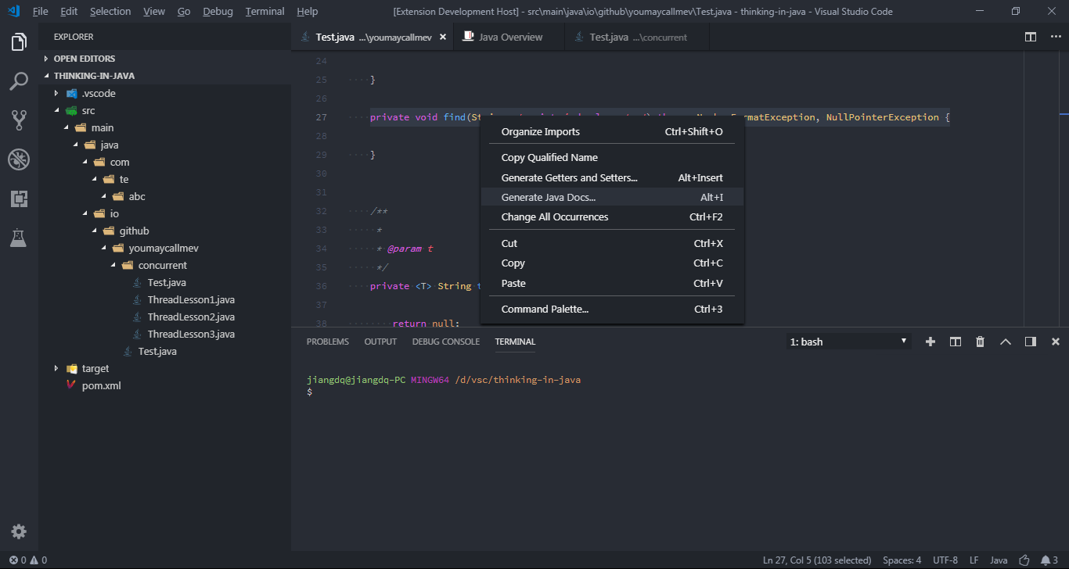Close the terminal panel
1069x569 pixels.
pyautogui.click(x=1056, y=342)
